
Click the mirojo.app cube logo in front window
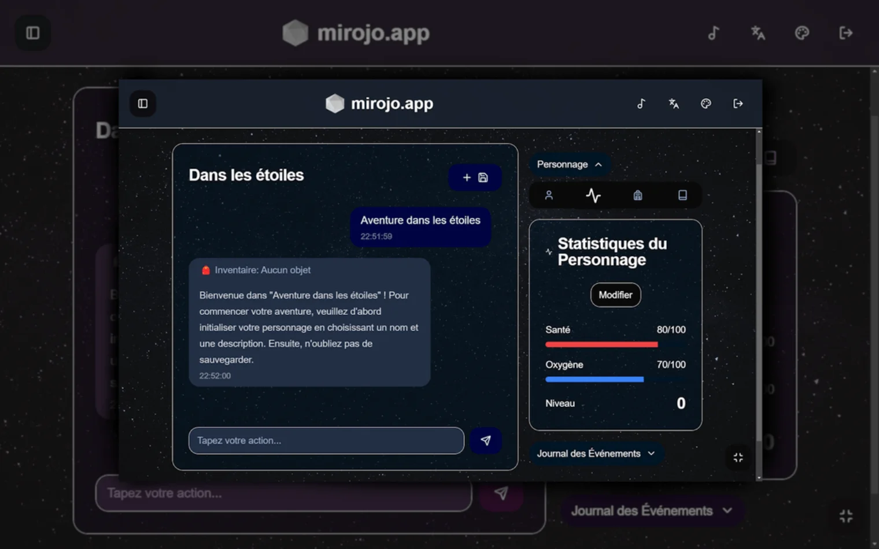click(335, 103)
